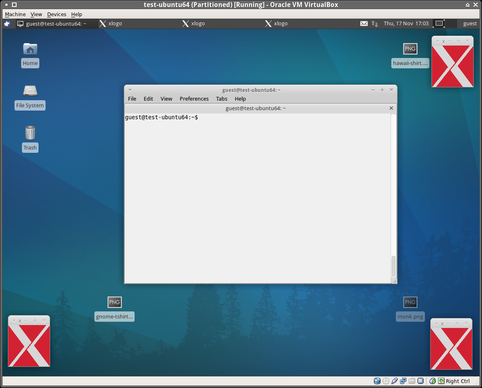Image resolution: width=482 pixels, height=388 pixels.
Task: Switch to the first workspace in the workspace switcher
Action: (439, 24)
